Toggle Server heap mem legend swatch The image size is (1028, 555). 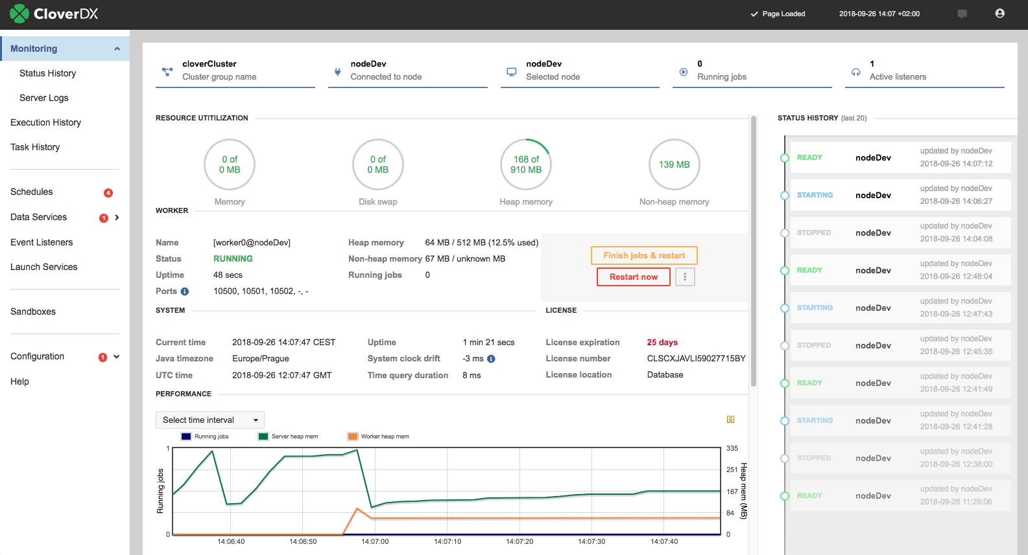click(263, 436)
